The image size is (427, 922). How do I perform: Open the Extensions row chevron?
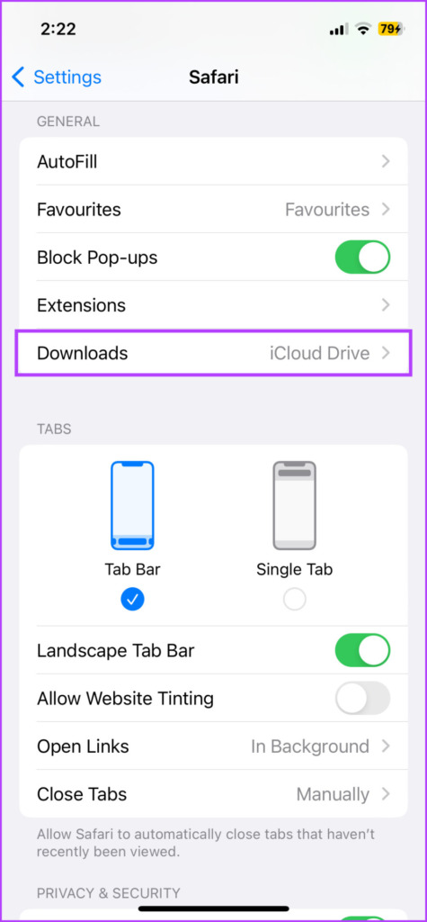point(386,305)
